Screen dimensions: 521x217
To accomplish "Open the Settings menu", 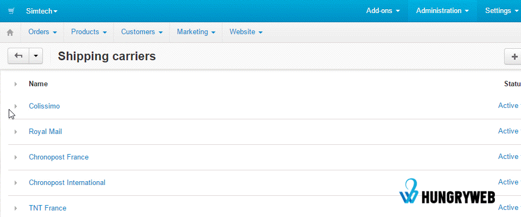I will click(500, 11).
